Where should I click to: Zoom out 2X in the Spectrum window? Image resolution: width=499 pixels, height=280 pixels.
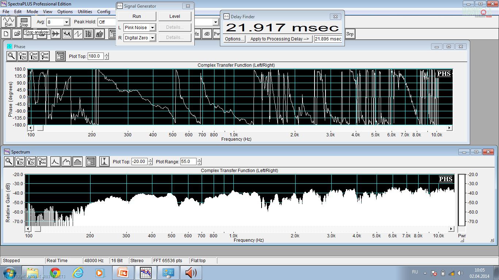[x=31, y=162]
